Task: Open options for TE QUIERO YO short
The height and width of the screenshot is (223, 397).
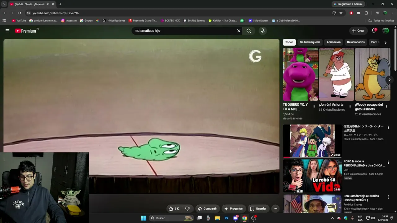Action: 314,107
